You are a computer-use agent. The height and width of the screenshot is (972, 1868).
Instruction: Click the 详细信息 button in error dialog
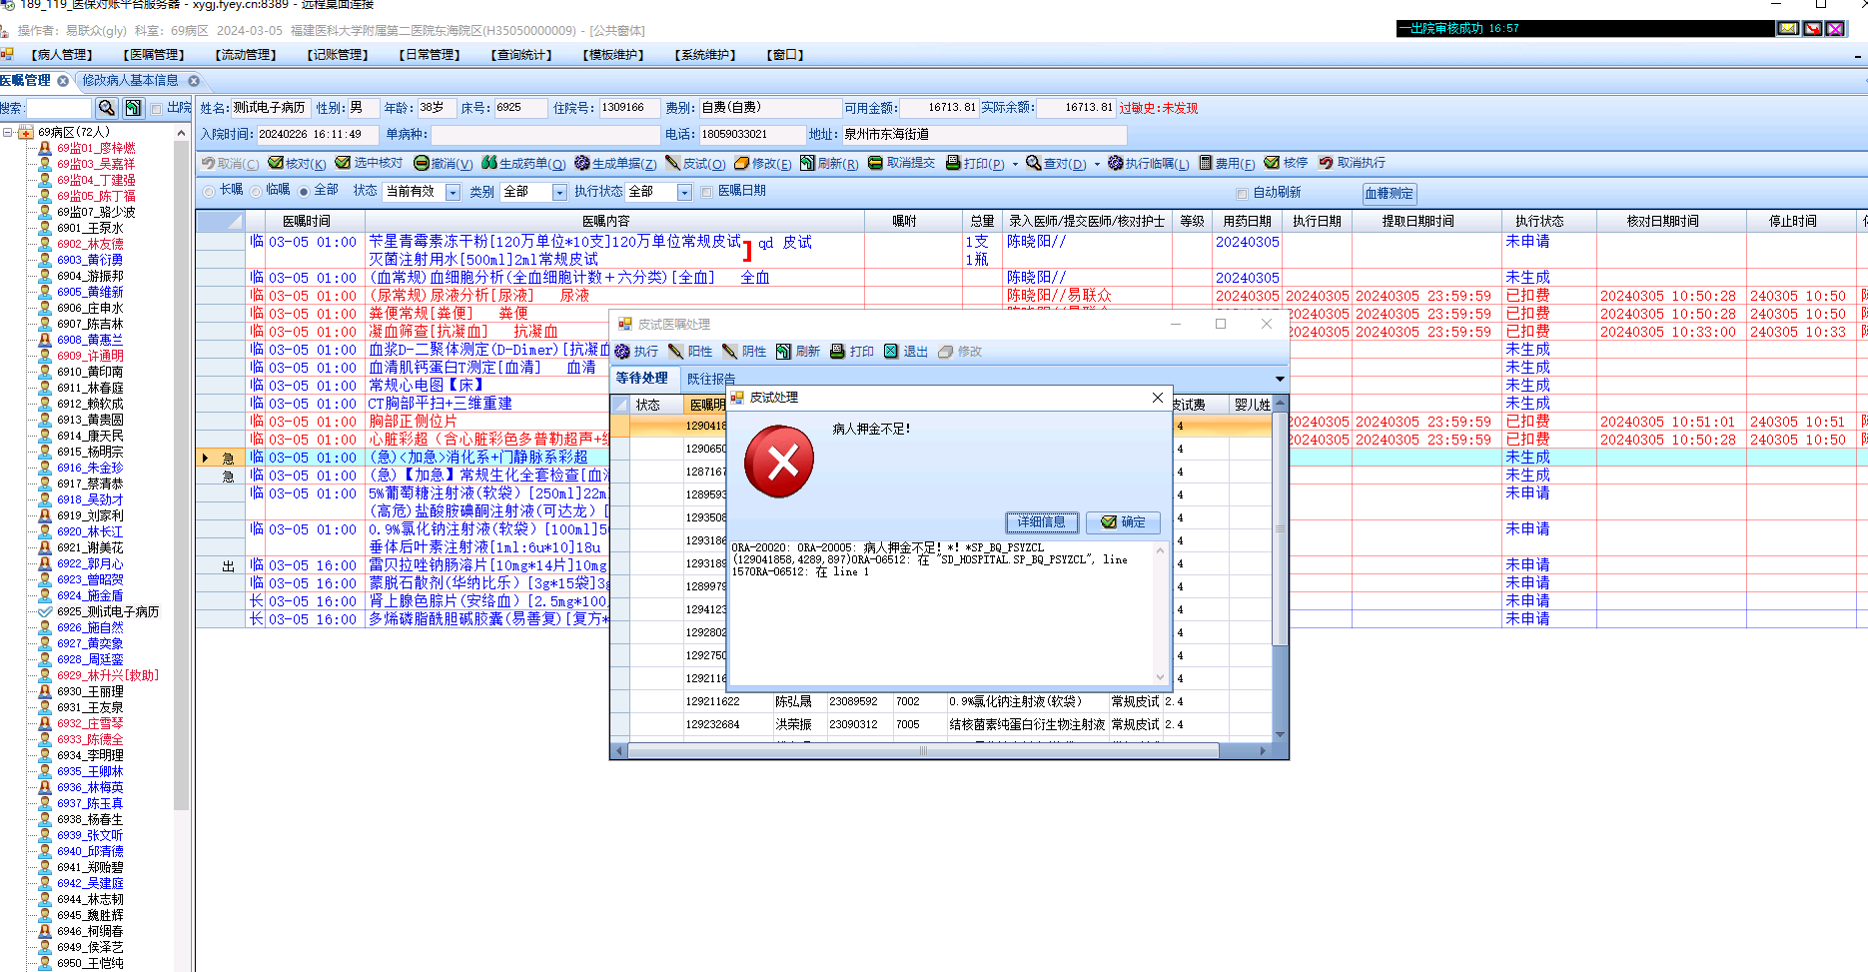1041,521
